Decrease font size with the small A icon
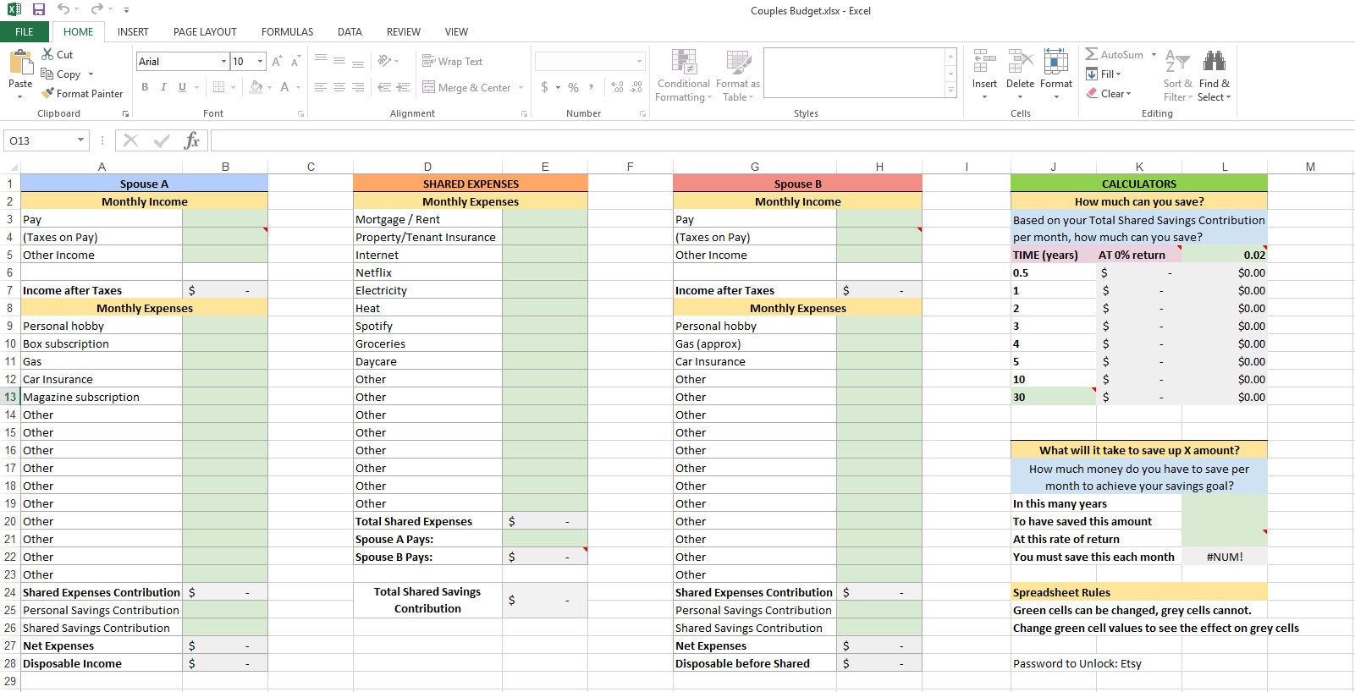 pyautogui.click(x=295, y=62)
